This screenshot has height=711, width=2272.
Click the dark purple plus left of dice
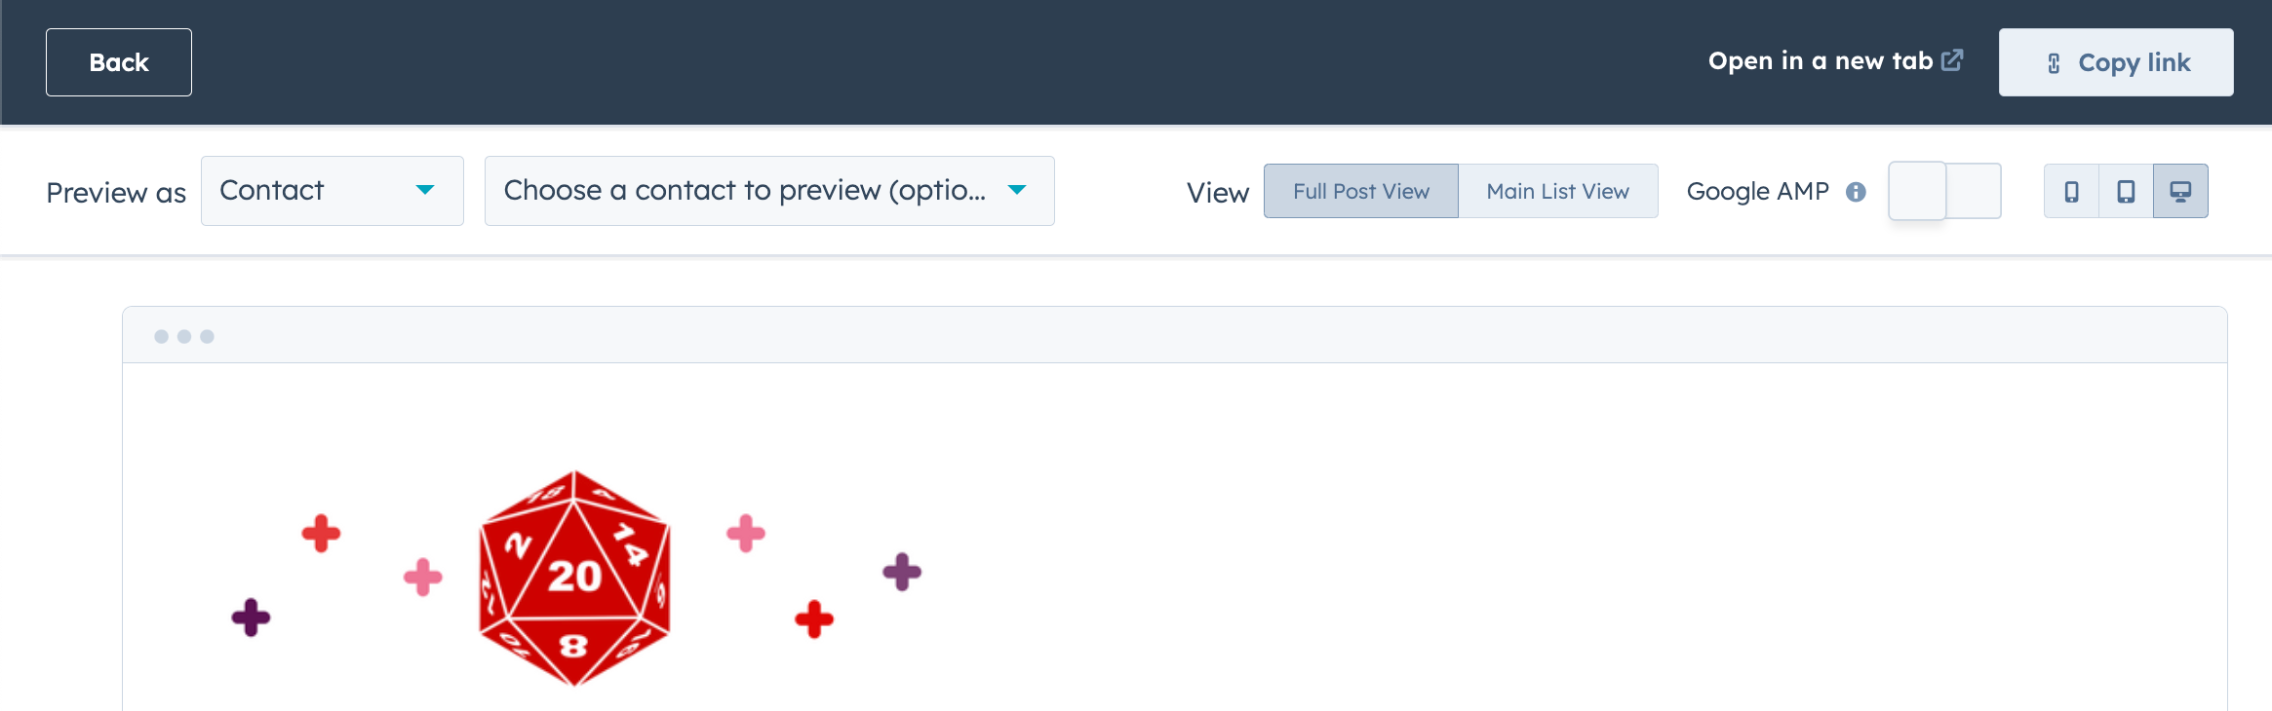point(251,617)
